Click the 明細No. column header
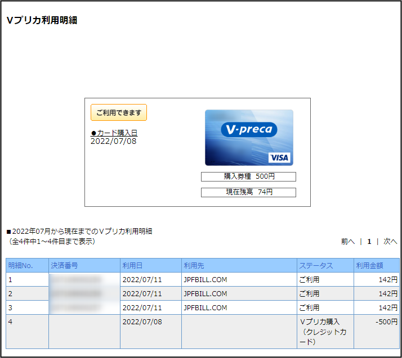This screenshot has height=358, width=402. 19,265
